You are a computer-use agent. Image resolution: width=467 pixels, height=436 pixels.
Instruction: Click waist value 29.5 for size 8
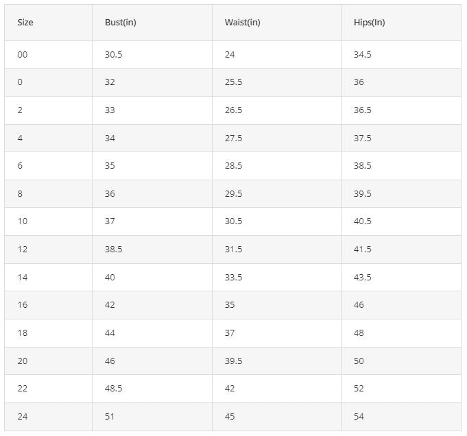[233, 194]
